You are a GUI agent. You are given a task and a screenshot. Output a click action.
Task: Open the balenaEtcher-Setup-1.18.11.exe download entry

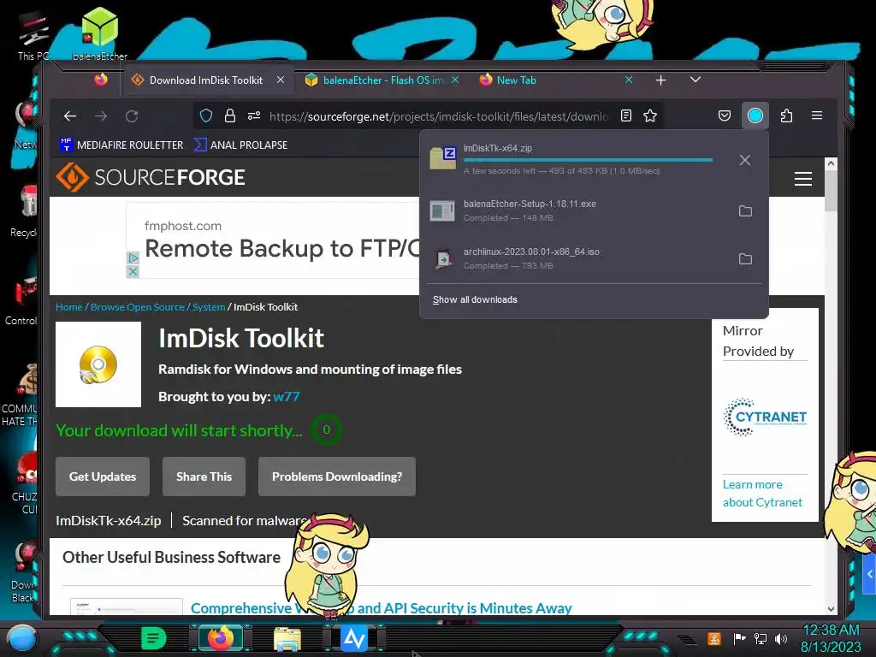[x=594, y=210]
